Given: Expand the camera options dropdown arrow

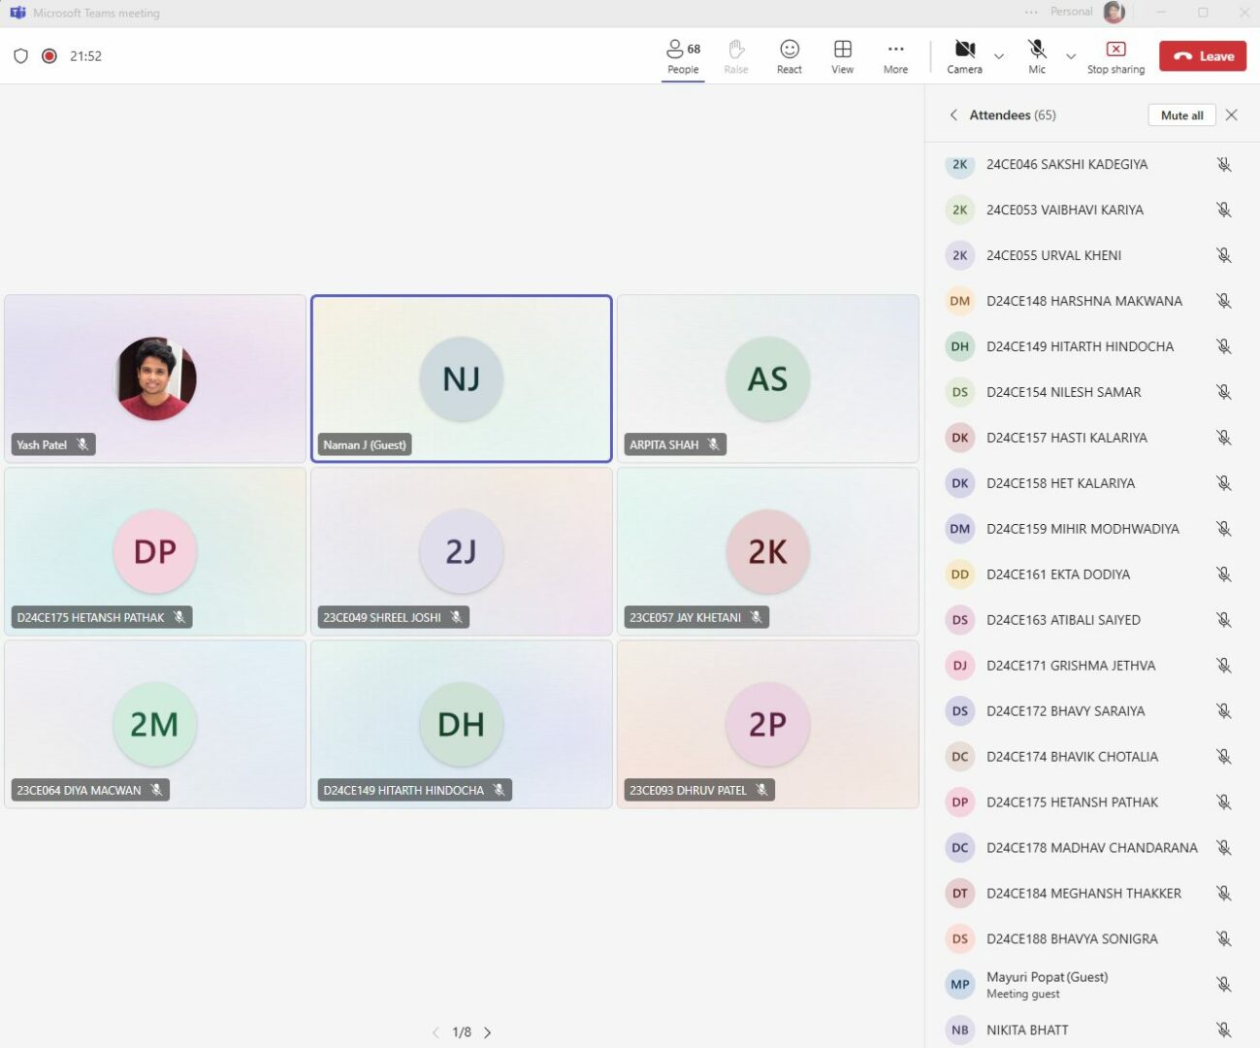Looking at the screenshot, I should point(999,56).
